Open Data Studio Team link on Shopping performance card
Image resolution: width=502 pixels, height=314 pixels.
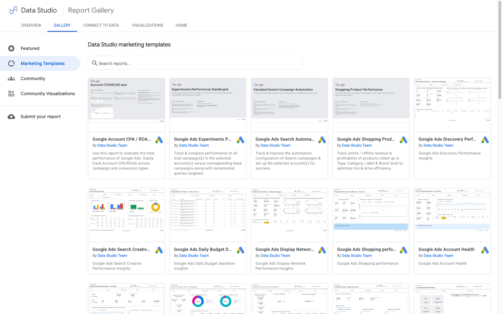(357, 256)
